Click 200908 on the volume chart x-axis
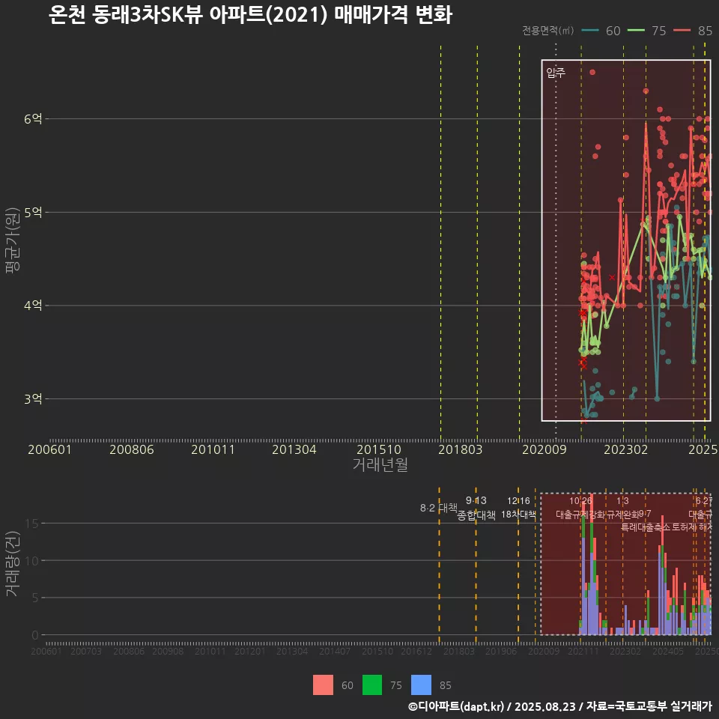The height and width of the screenshot is (719, 719). tap(168, 651)
